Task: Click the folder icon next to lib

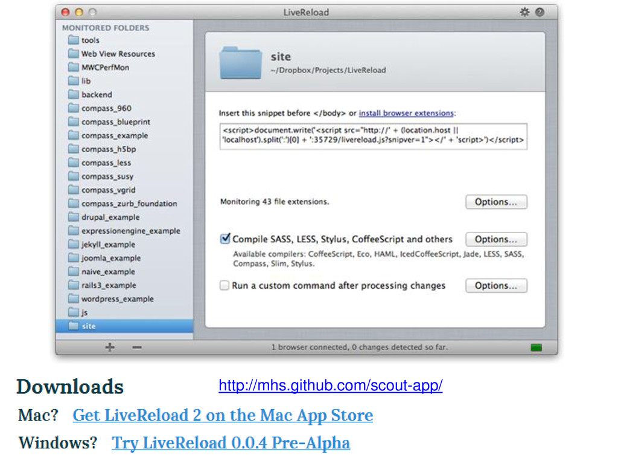Action: (x=73, y=81)
